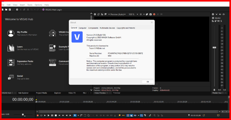Toggle the Master bus automation settings icon
Viewport: 231px width, 120px height.
[216, 21]
